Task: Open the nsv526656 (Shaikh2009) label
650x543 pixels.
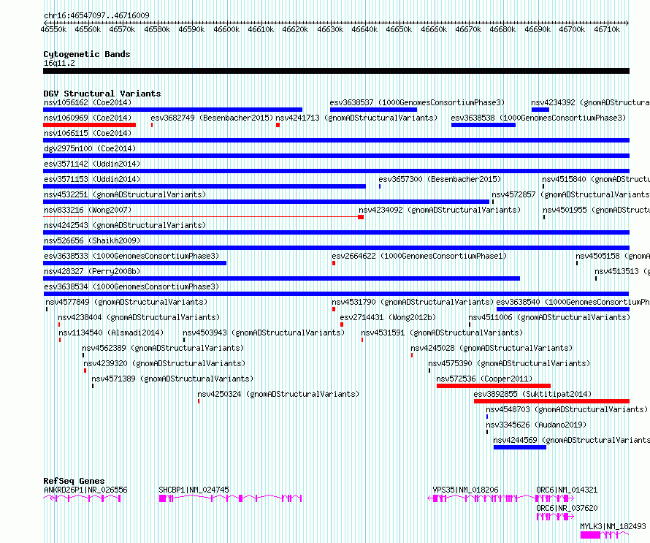Action: (x=92, y=240)
